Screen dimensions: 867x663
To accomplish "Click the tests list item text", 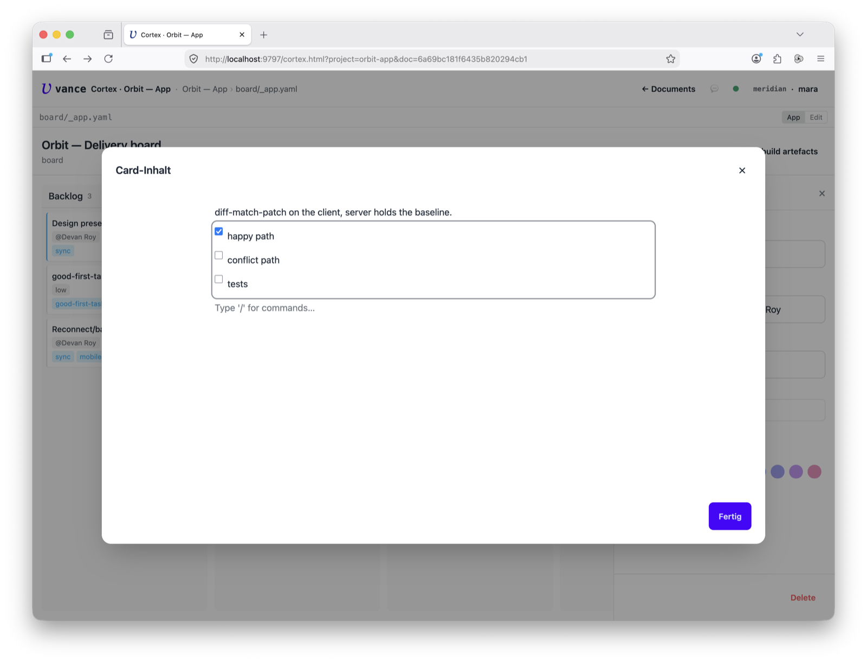I will pos(237,284).
